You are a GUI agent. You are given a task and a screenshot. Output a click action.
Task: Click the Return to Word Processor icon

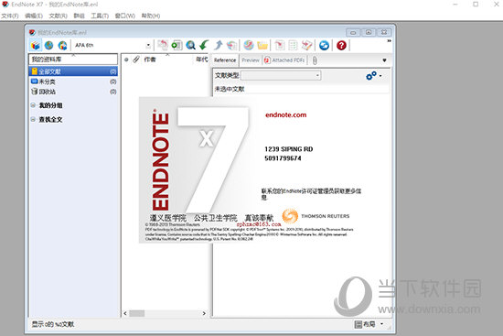306,45
